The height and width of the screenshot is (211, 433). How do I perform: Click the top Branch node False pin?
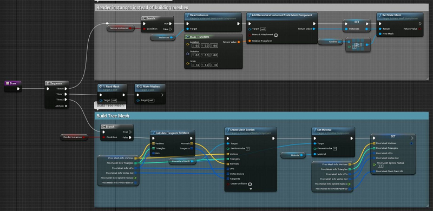click(x=170, y=29)
